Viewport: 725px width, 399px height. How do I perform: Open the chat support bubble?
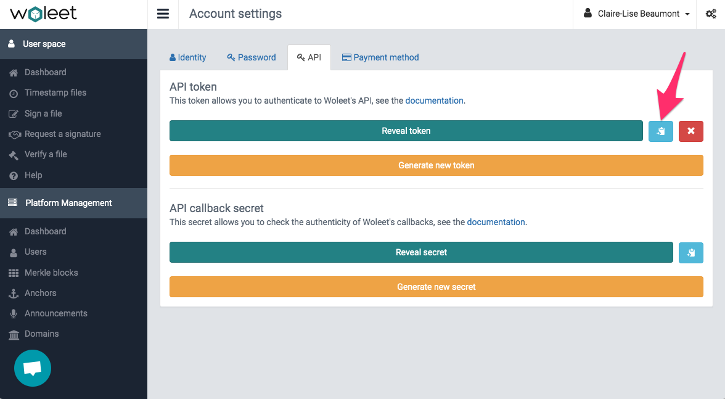pos(32,368)
